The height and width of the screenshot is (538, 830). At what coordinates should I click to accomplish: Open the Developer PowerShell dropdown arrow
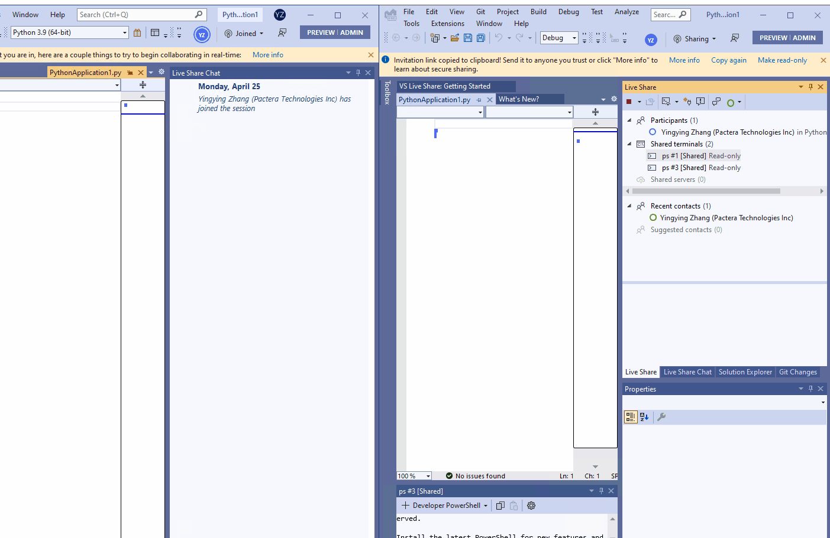(x=486, y=506)
